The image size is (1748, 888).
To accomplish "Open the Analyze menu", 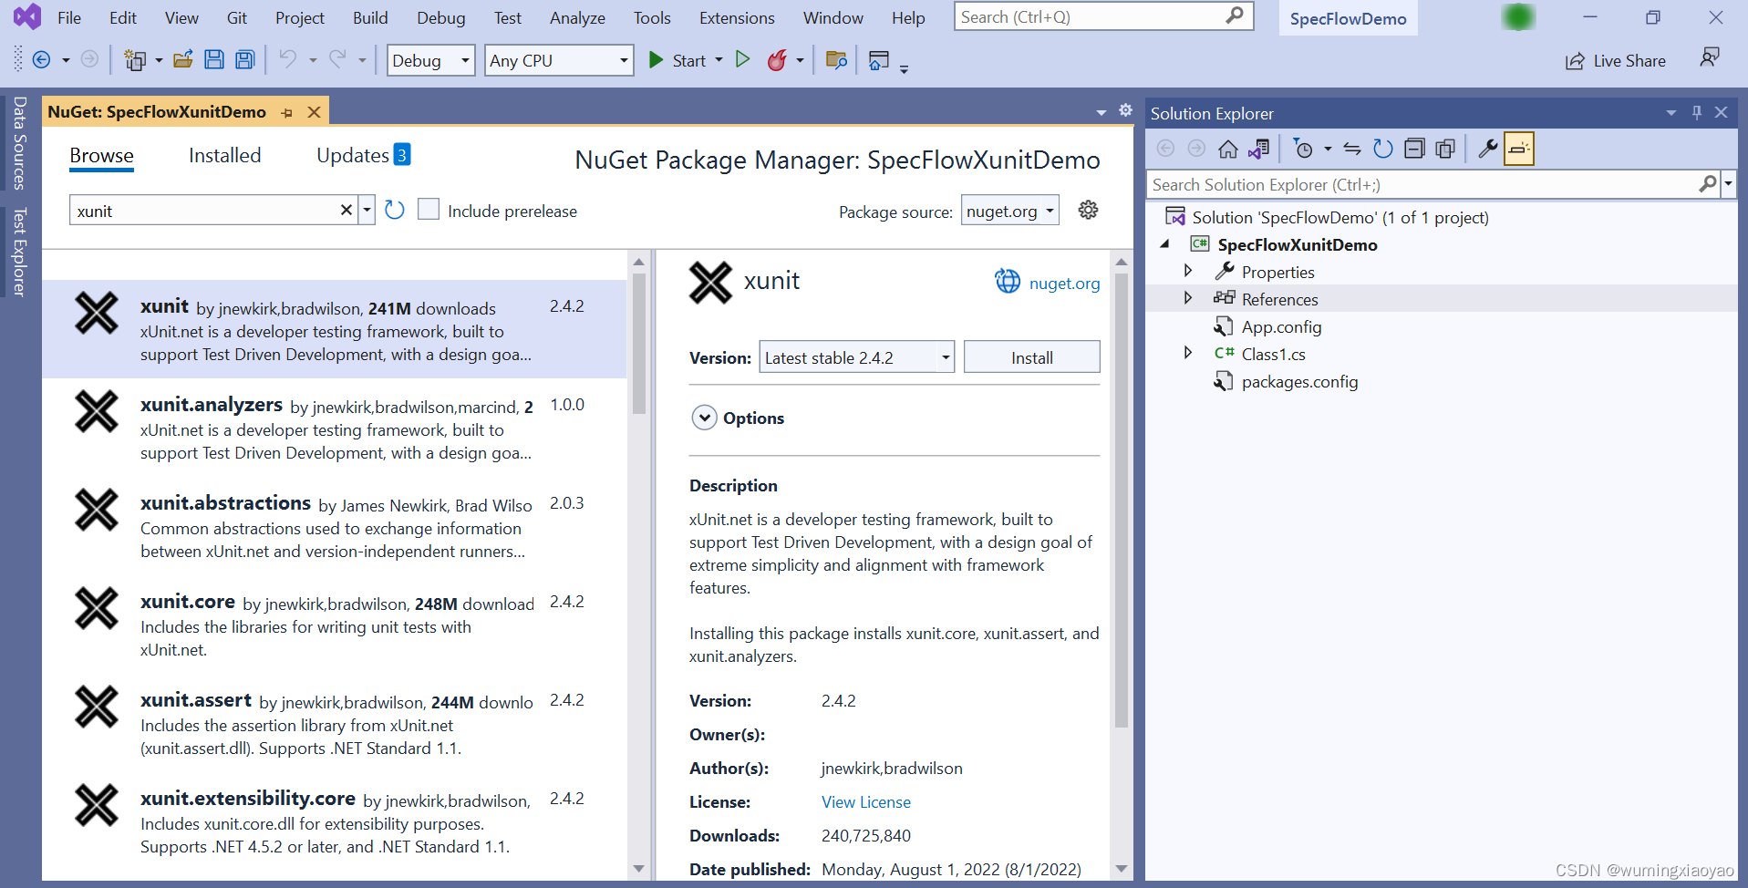I will pyautogui.click(x=577, y=18).
